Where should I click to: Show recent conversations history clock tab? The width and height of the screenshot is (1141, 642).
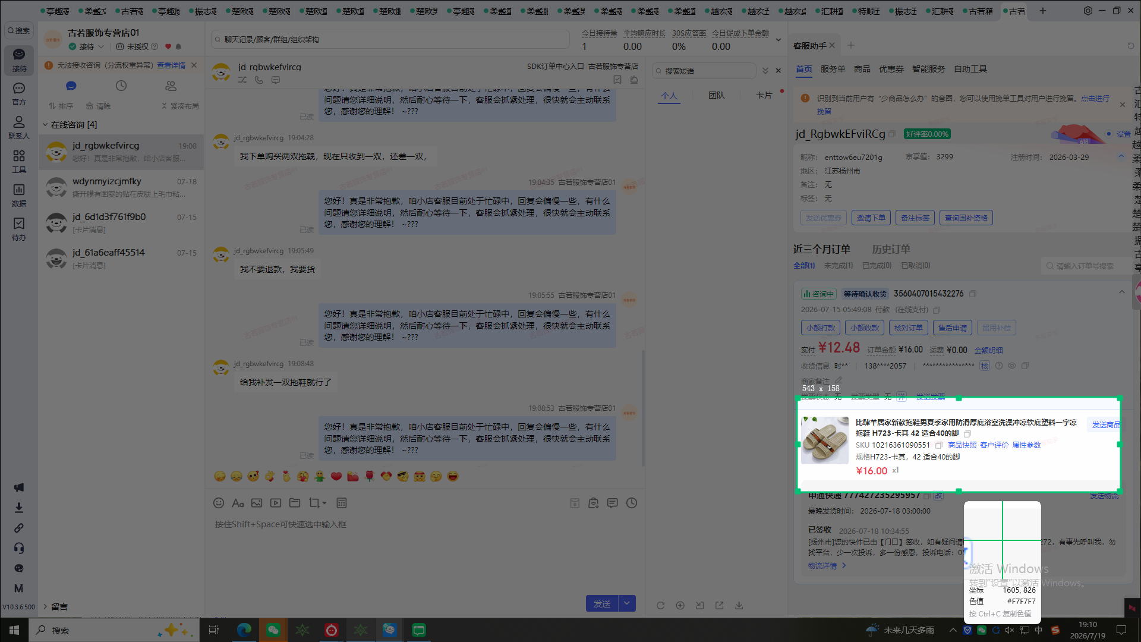tap(121, 86)
